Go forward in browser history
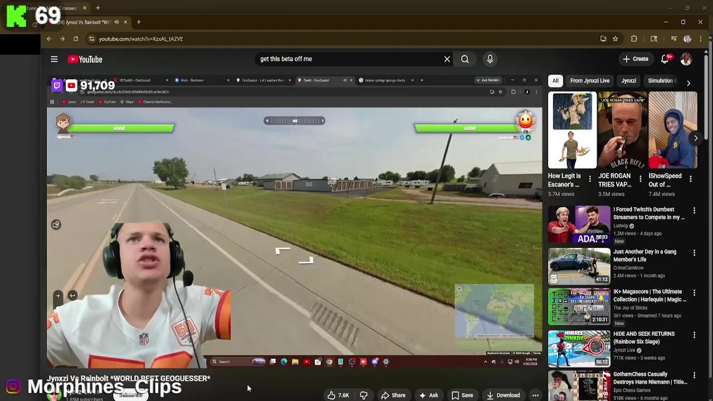 62,39
